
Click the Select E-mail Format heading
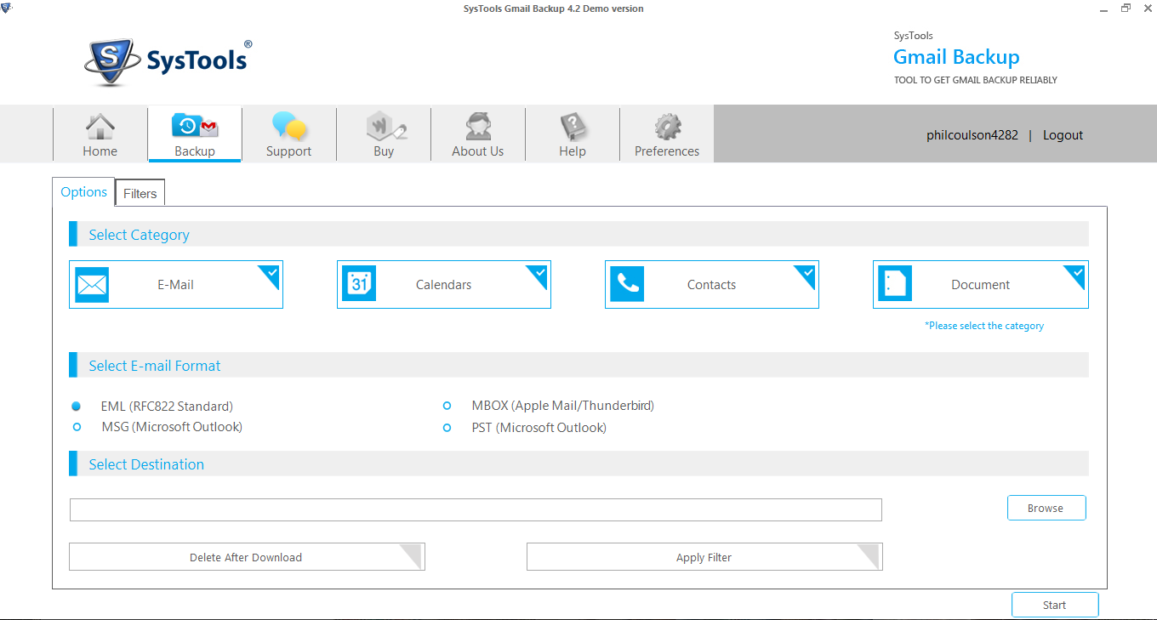(155, 366)
